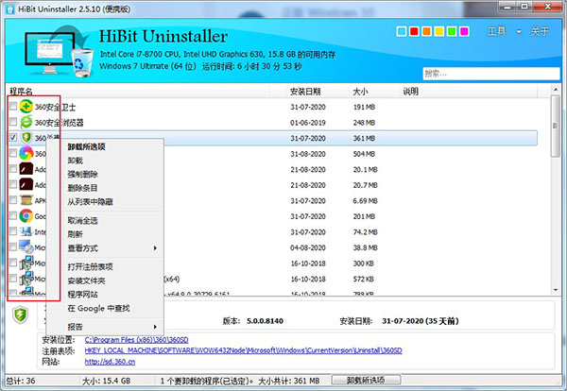Tick the checkbox for 360安全浏览器
Image resolution: width=567 pixels, height=391 pixels.
13,122
